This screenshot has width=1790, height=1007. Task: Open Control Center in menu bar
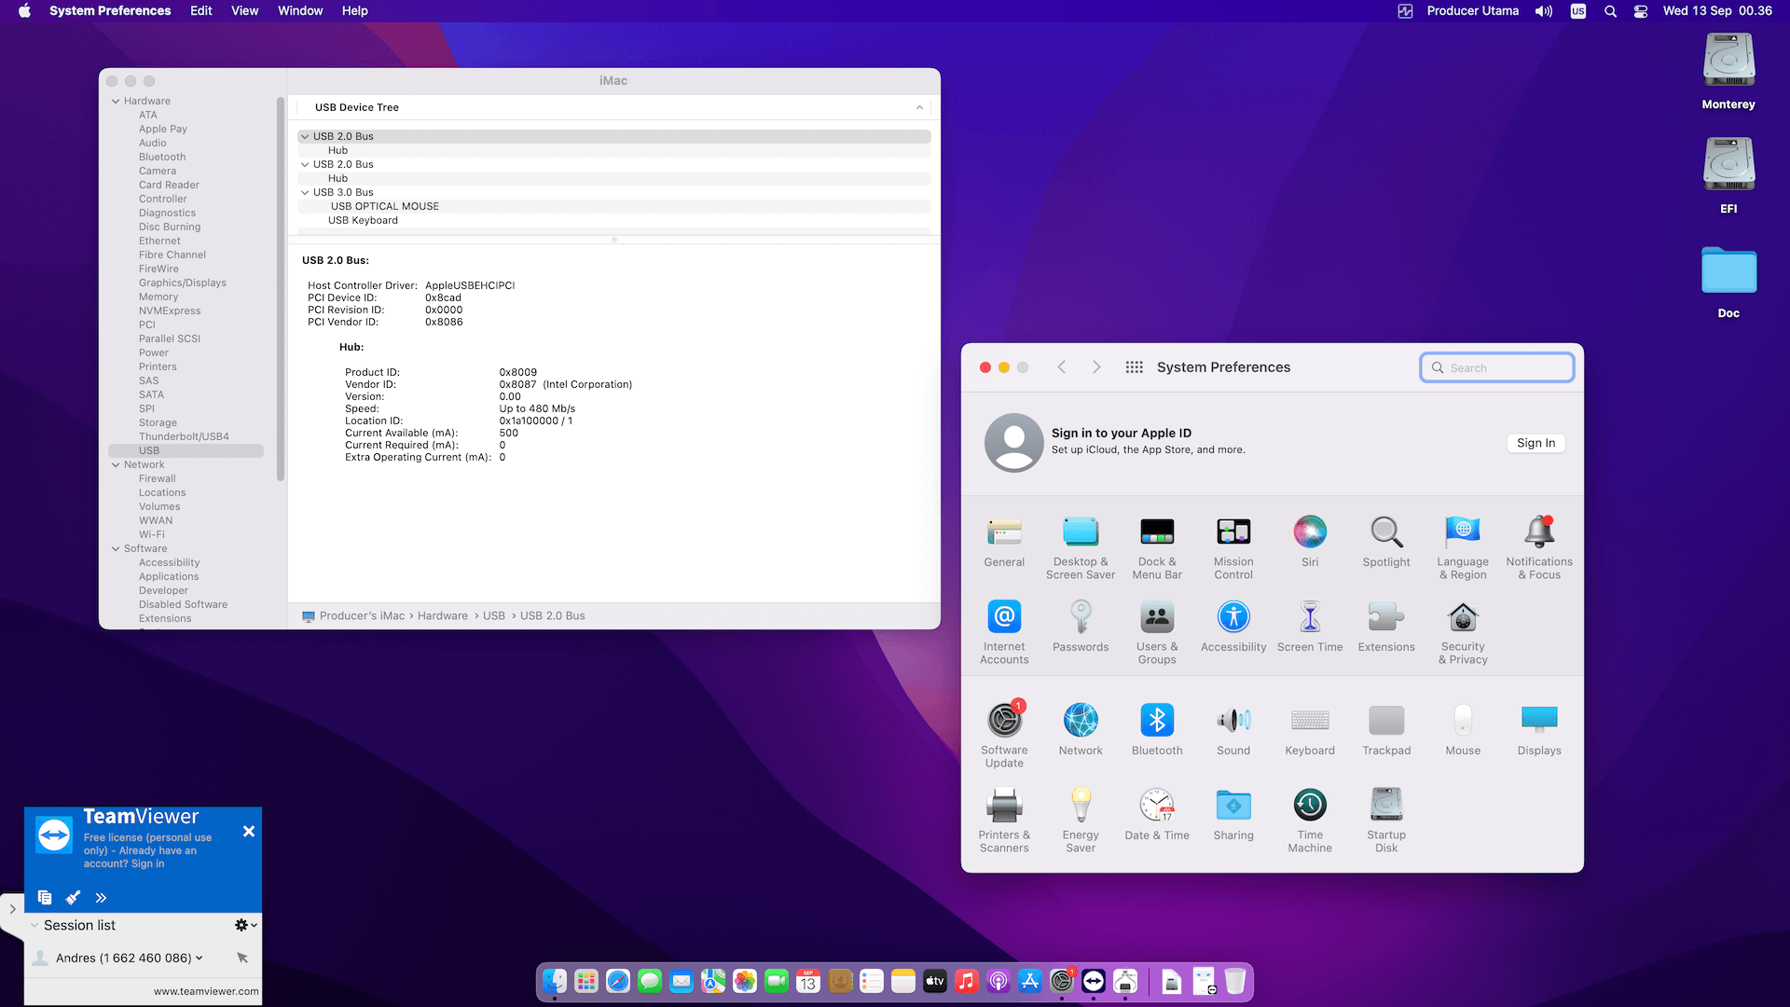[x=1641, y=11]
